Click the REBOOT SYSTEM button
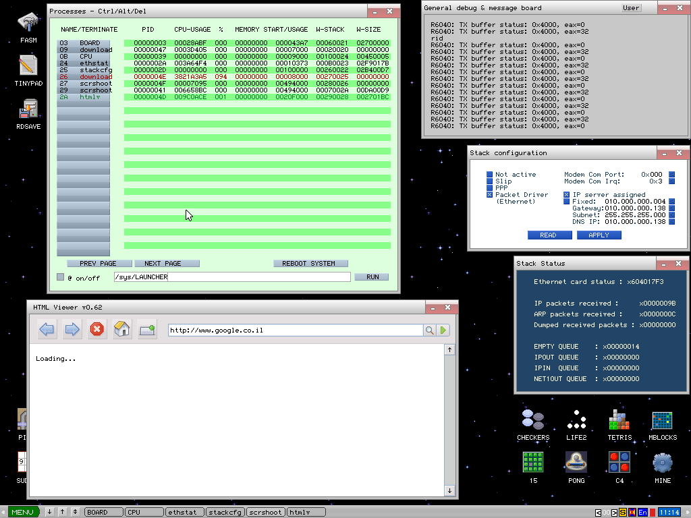 [x=310, y=263]
